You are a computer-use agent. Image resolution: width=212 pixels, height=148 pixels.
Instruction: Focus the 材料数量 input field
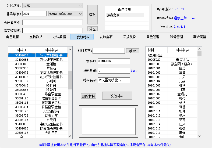114,71
